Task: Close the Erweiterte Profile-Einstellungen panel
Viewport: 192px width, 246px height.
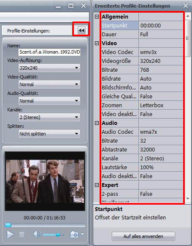Action: 186,6
